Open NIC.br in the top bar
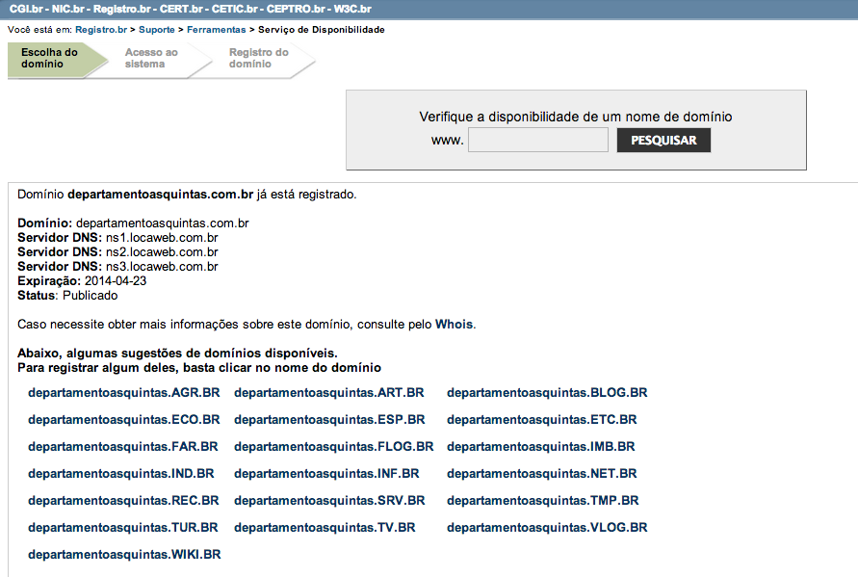Image resolution: width=858 pixels, height=577 pixels. [x=69, y=9]
